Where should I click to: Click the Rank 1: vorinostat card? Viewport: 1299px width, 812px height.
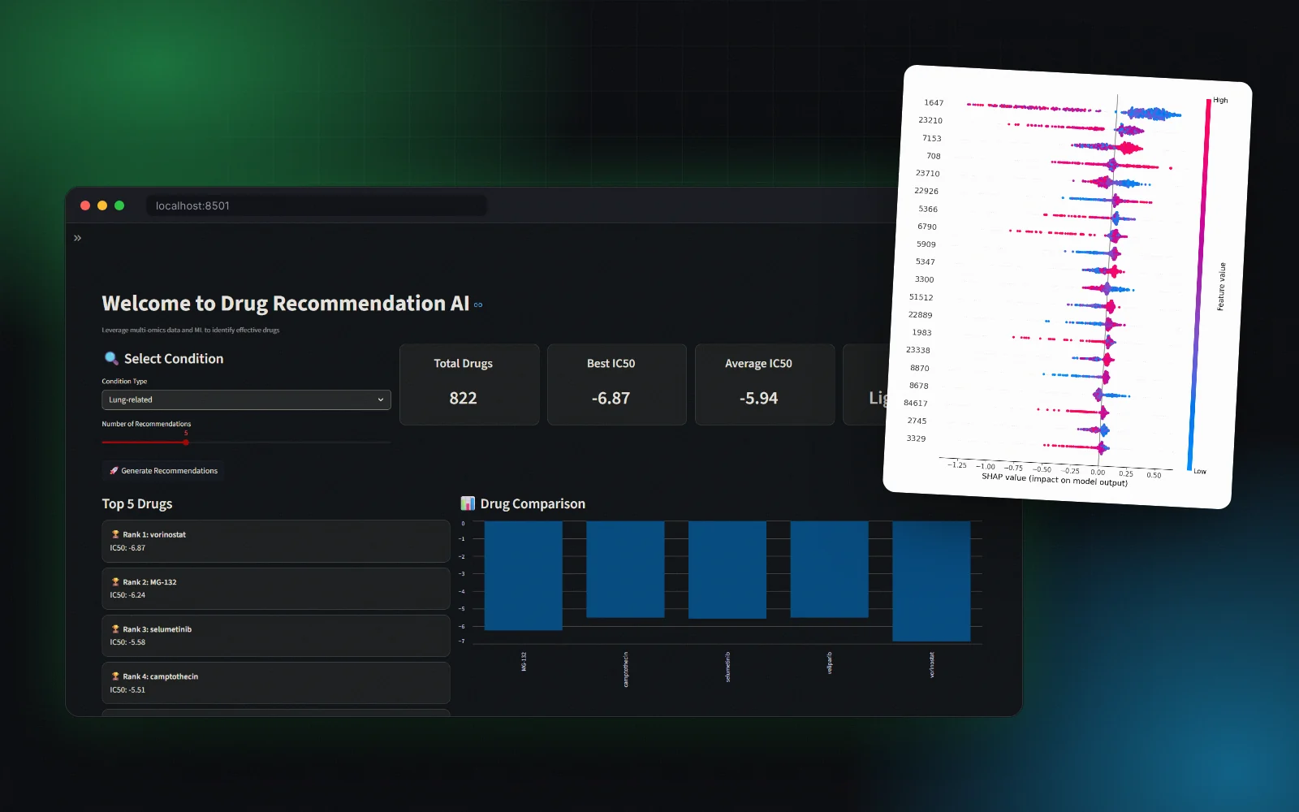coord(276,542)
